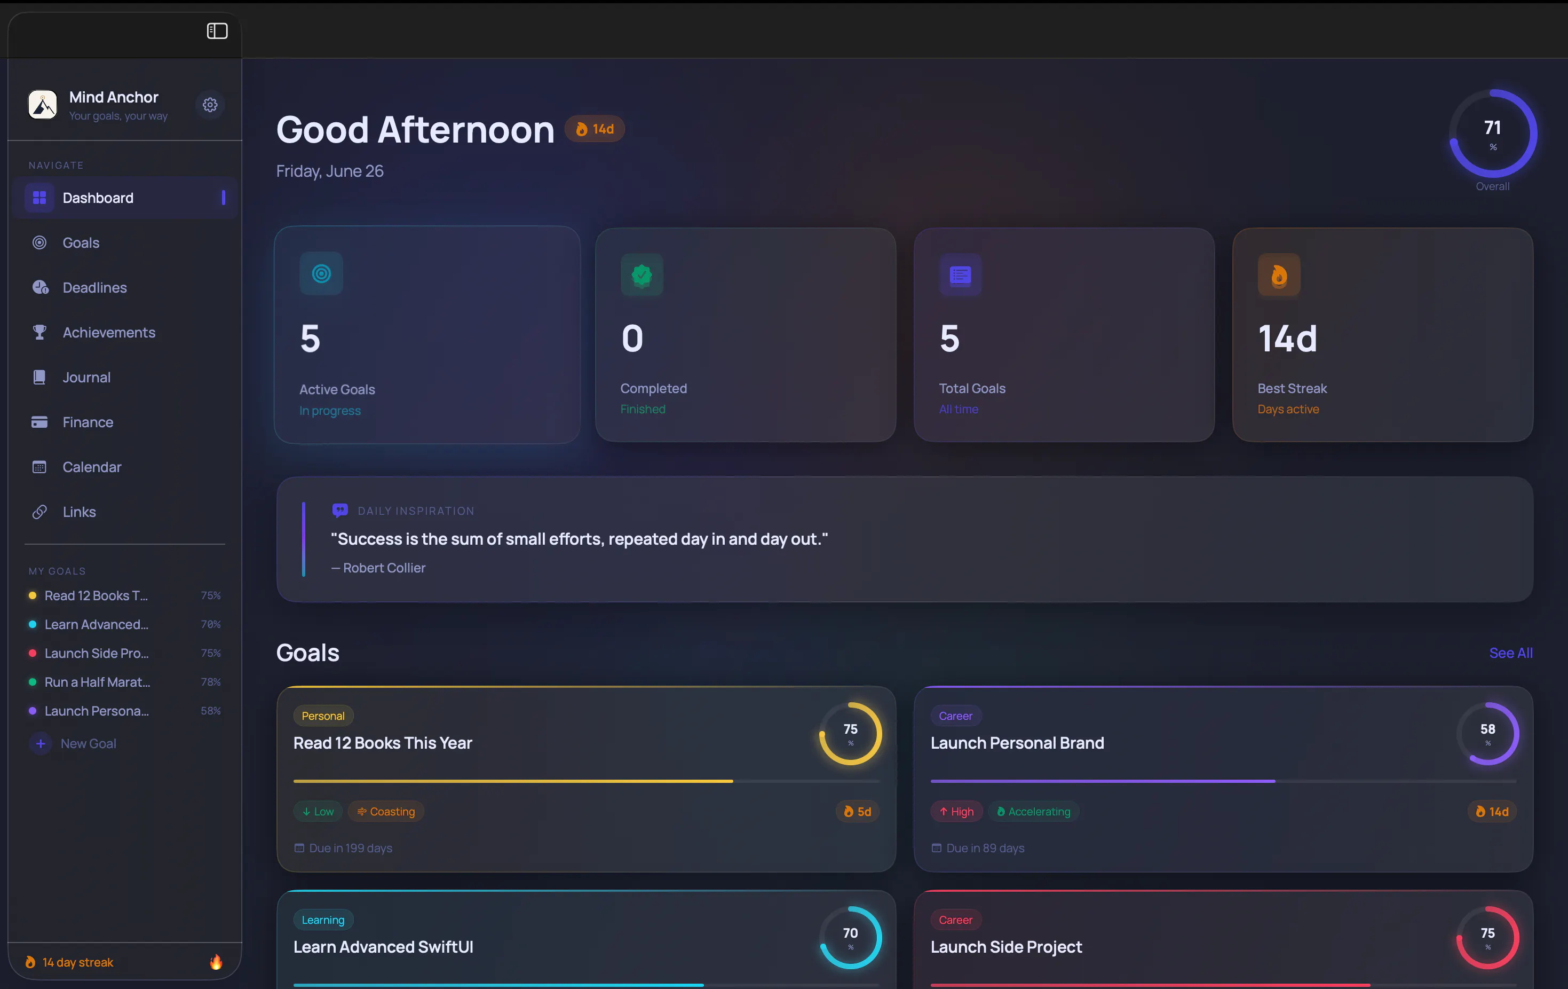
Task: Open the Deadlines page
Action: [124, 287]
